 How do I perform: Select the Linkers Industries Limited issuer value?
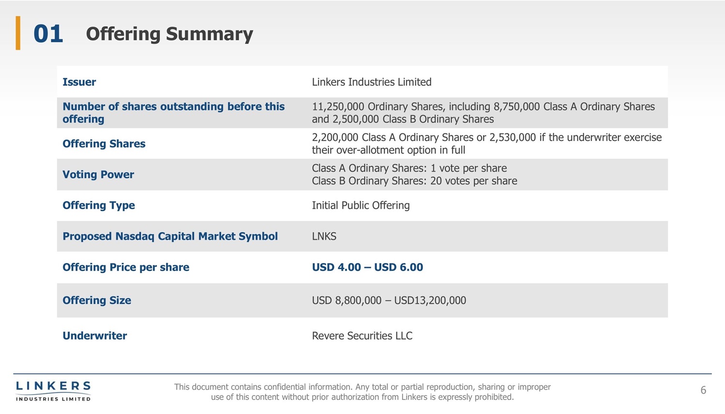[x=371, y=82]
